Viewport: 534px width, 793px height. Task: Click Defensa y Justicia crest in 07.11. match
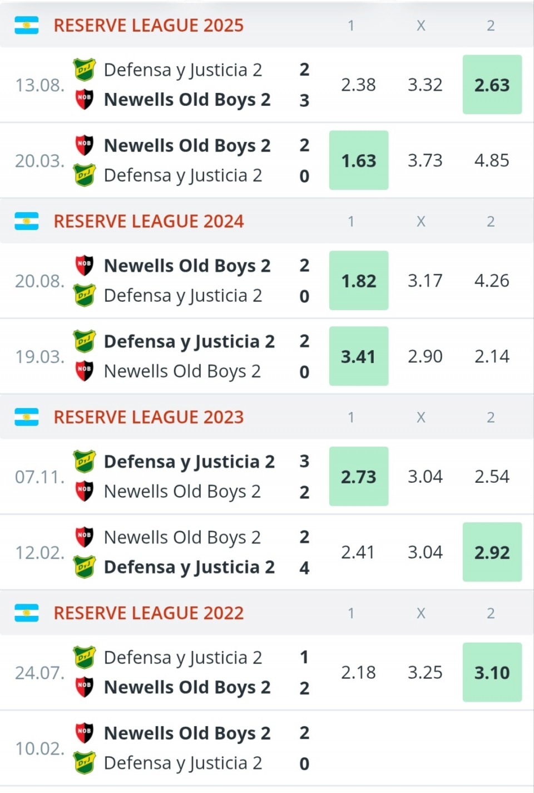85,462
